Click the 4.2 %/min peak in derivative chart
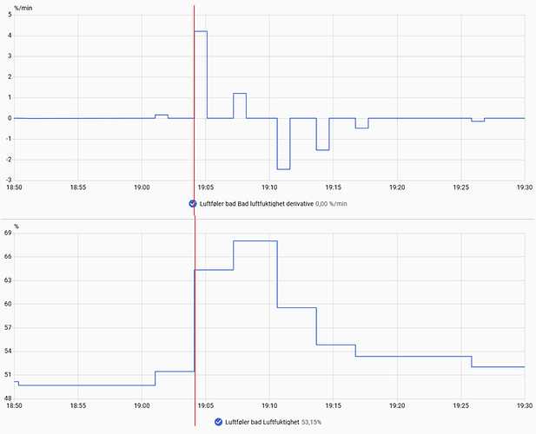The height and width of the screenshot is (434, 536). (x=201, y=31)
